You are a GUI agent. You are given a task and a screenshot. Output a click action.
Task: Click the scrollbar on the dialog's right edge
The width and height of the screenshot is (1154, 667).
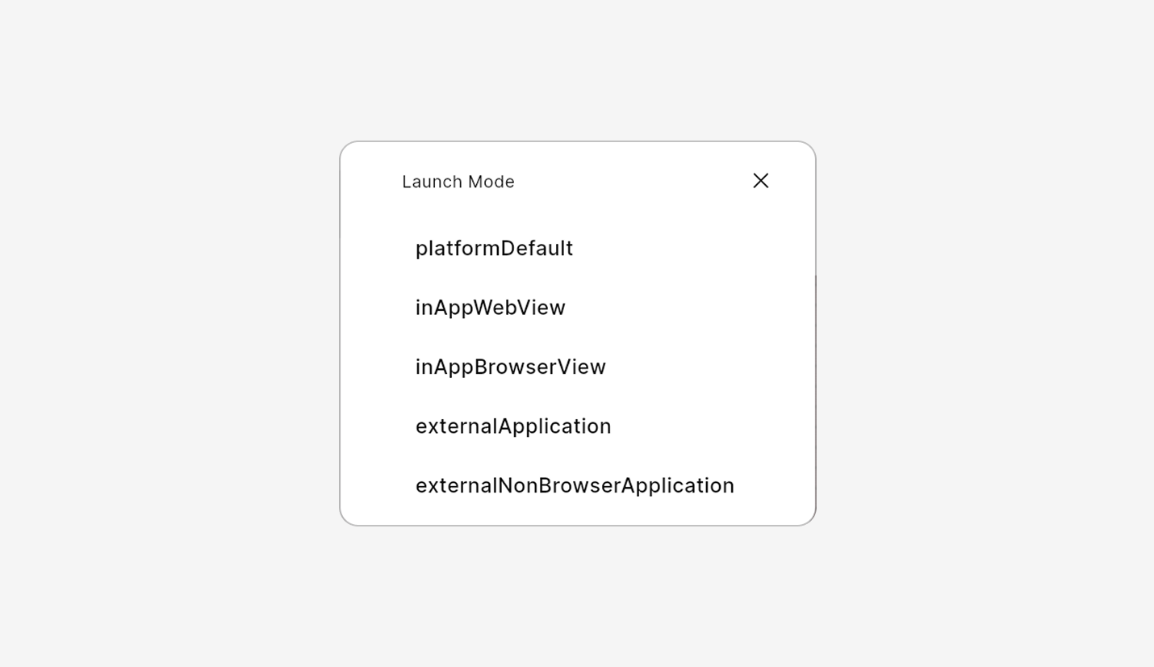pyautogui.click(x=815, y=371)
